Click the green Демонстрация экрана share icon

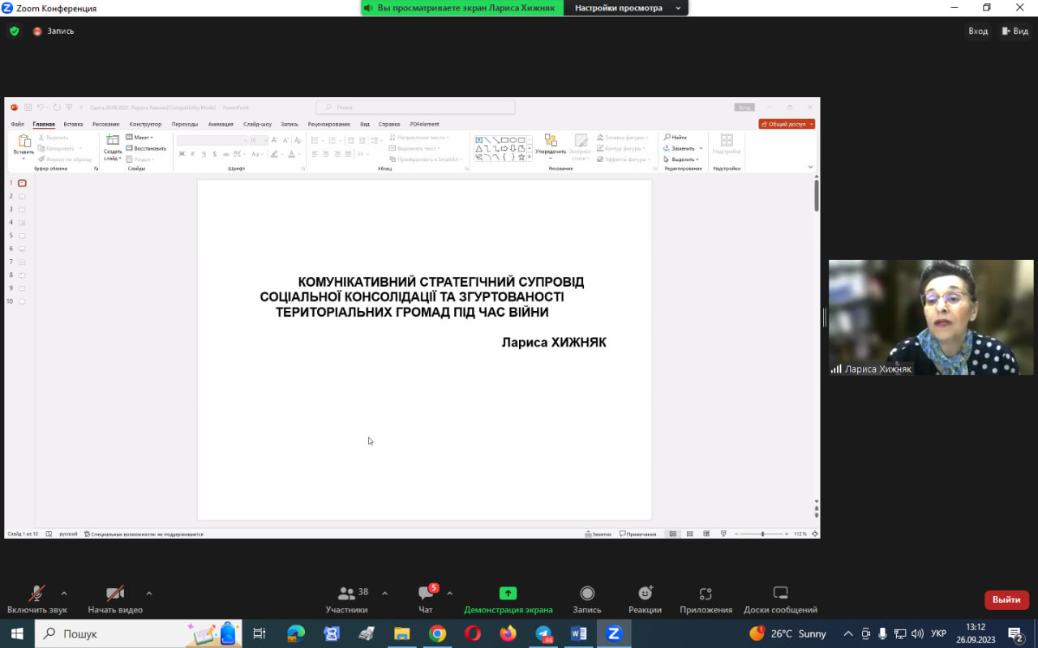tap(508, 594)
